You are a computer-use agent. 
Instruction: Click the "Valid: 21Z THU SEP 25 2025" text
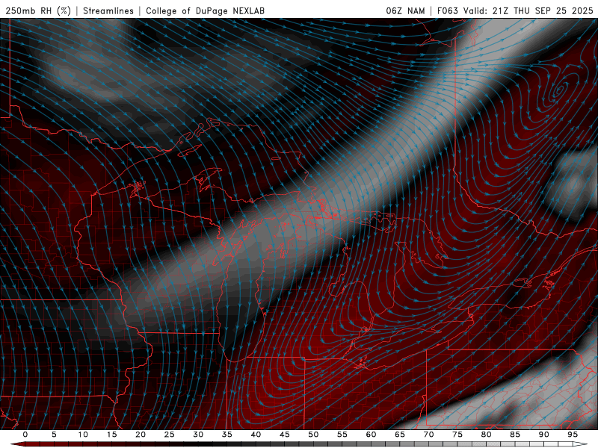pos(528,10)
